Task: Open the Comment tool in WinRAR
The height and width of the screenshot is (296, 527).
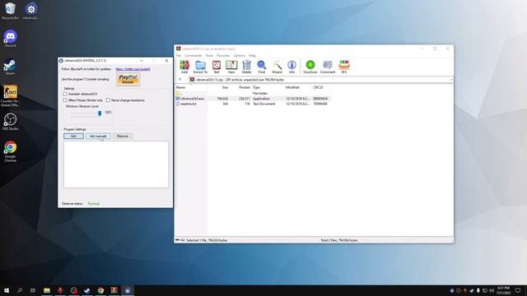Action: (328, 67)
